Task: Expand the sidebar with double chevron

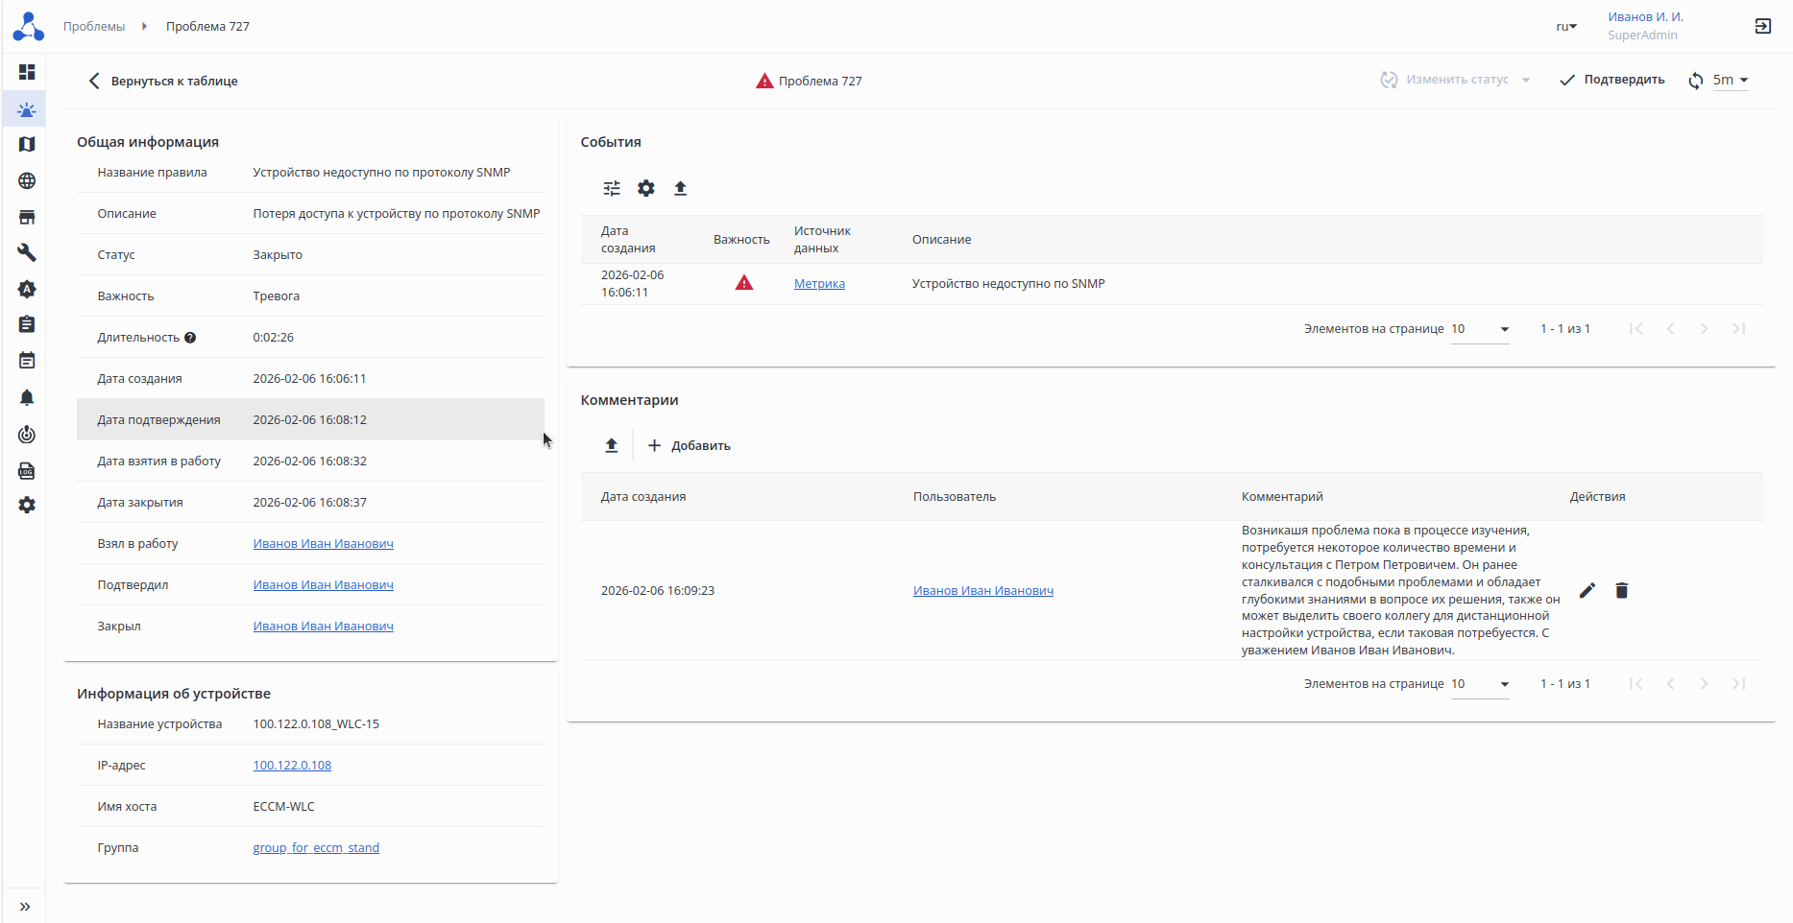Action: [25, 907]
